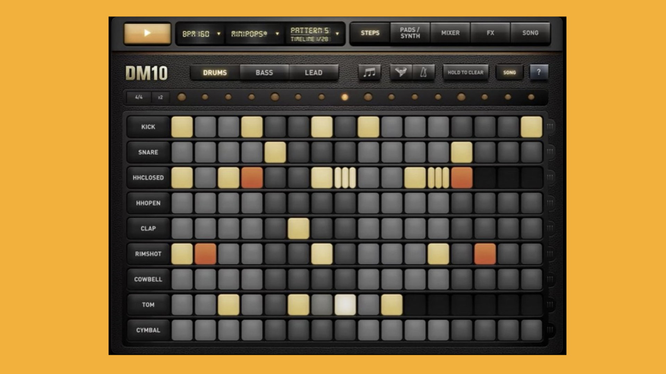Click the HHCLOSED row drag handle
This screenshot has width=666, height=374.
[550, 177]
